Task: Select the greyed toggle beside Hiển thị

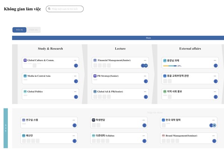Action: pos(34,30)
